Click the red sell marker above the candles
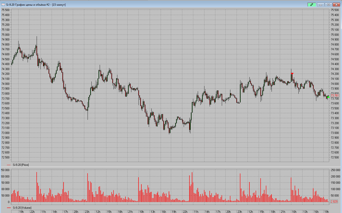 click(292, 74)
